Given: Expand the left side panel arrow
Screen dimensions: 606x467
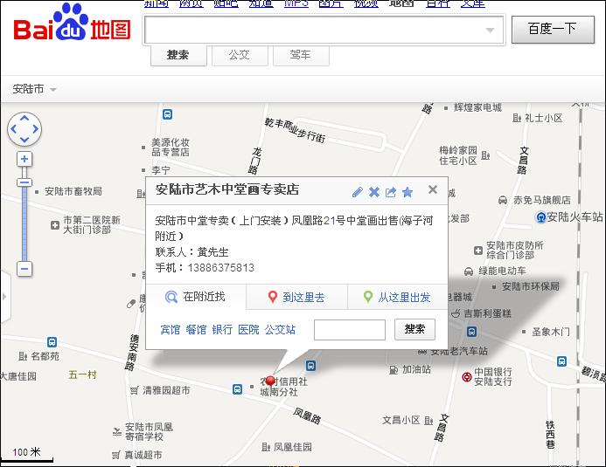Looking at the screenshot, I should tap(4, 297).
